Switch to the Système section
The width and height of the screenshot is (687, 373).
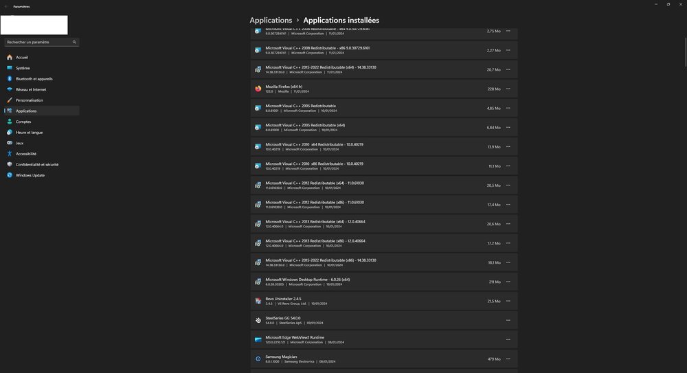(23, 68)
